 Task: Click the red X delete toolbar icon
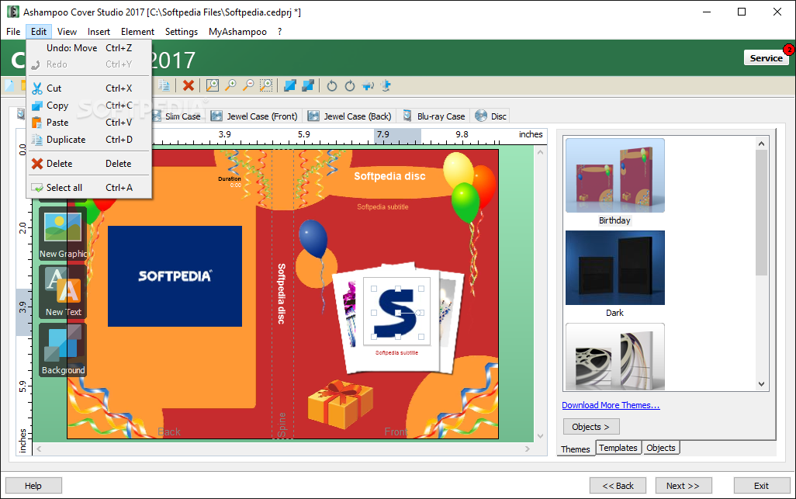tap(189, 85)
